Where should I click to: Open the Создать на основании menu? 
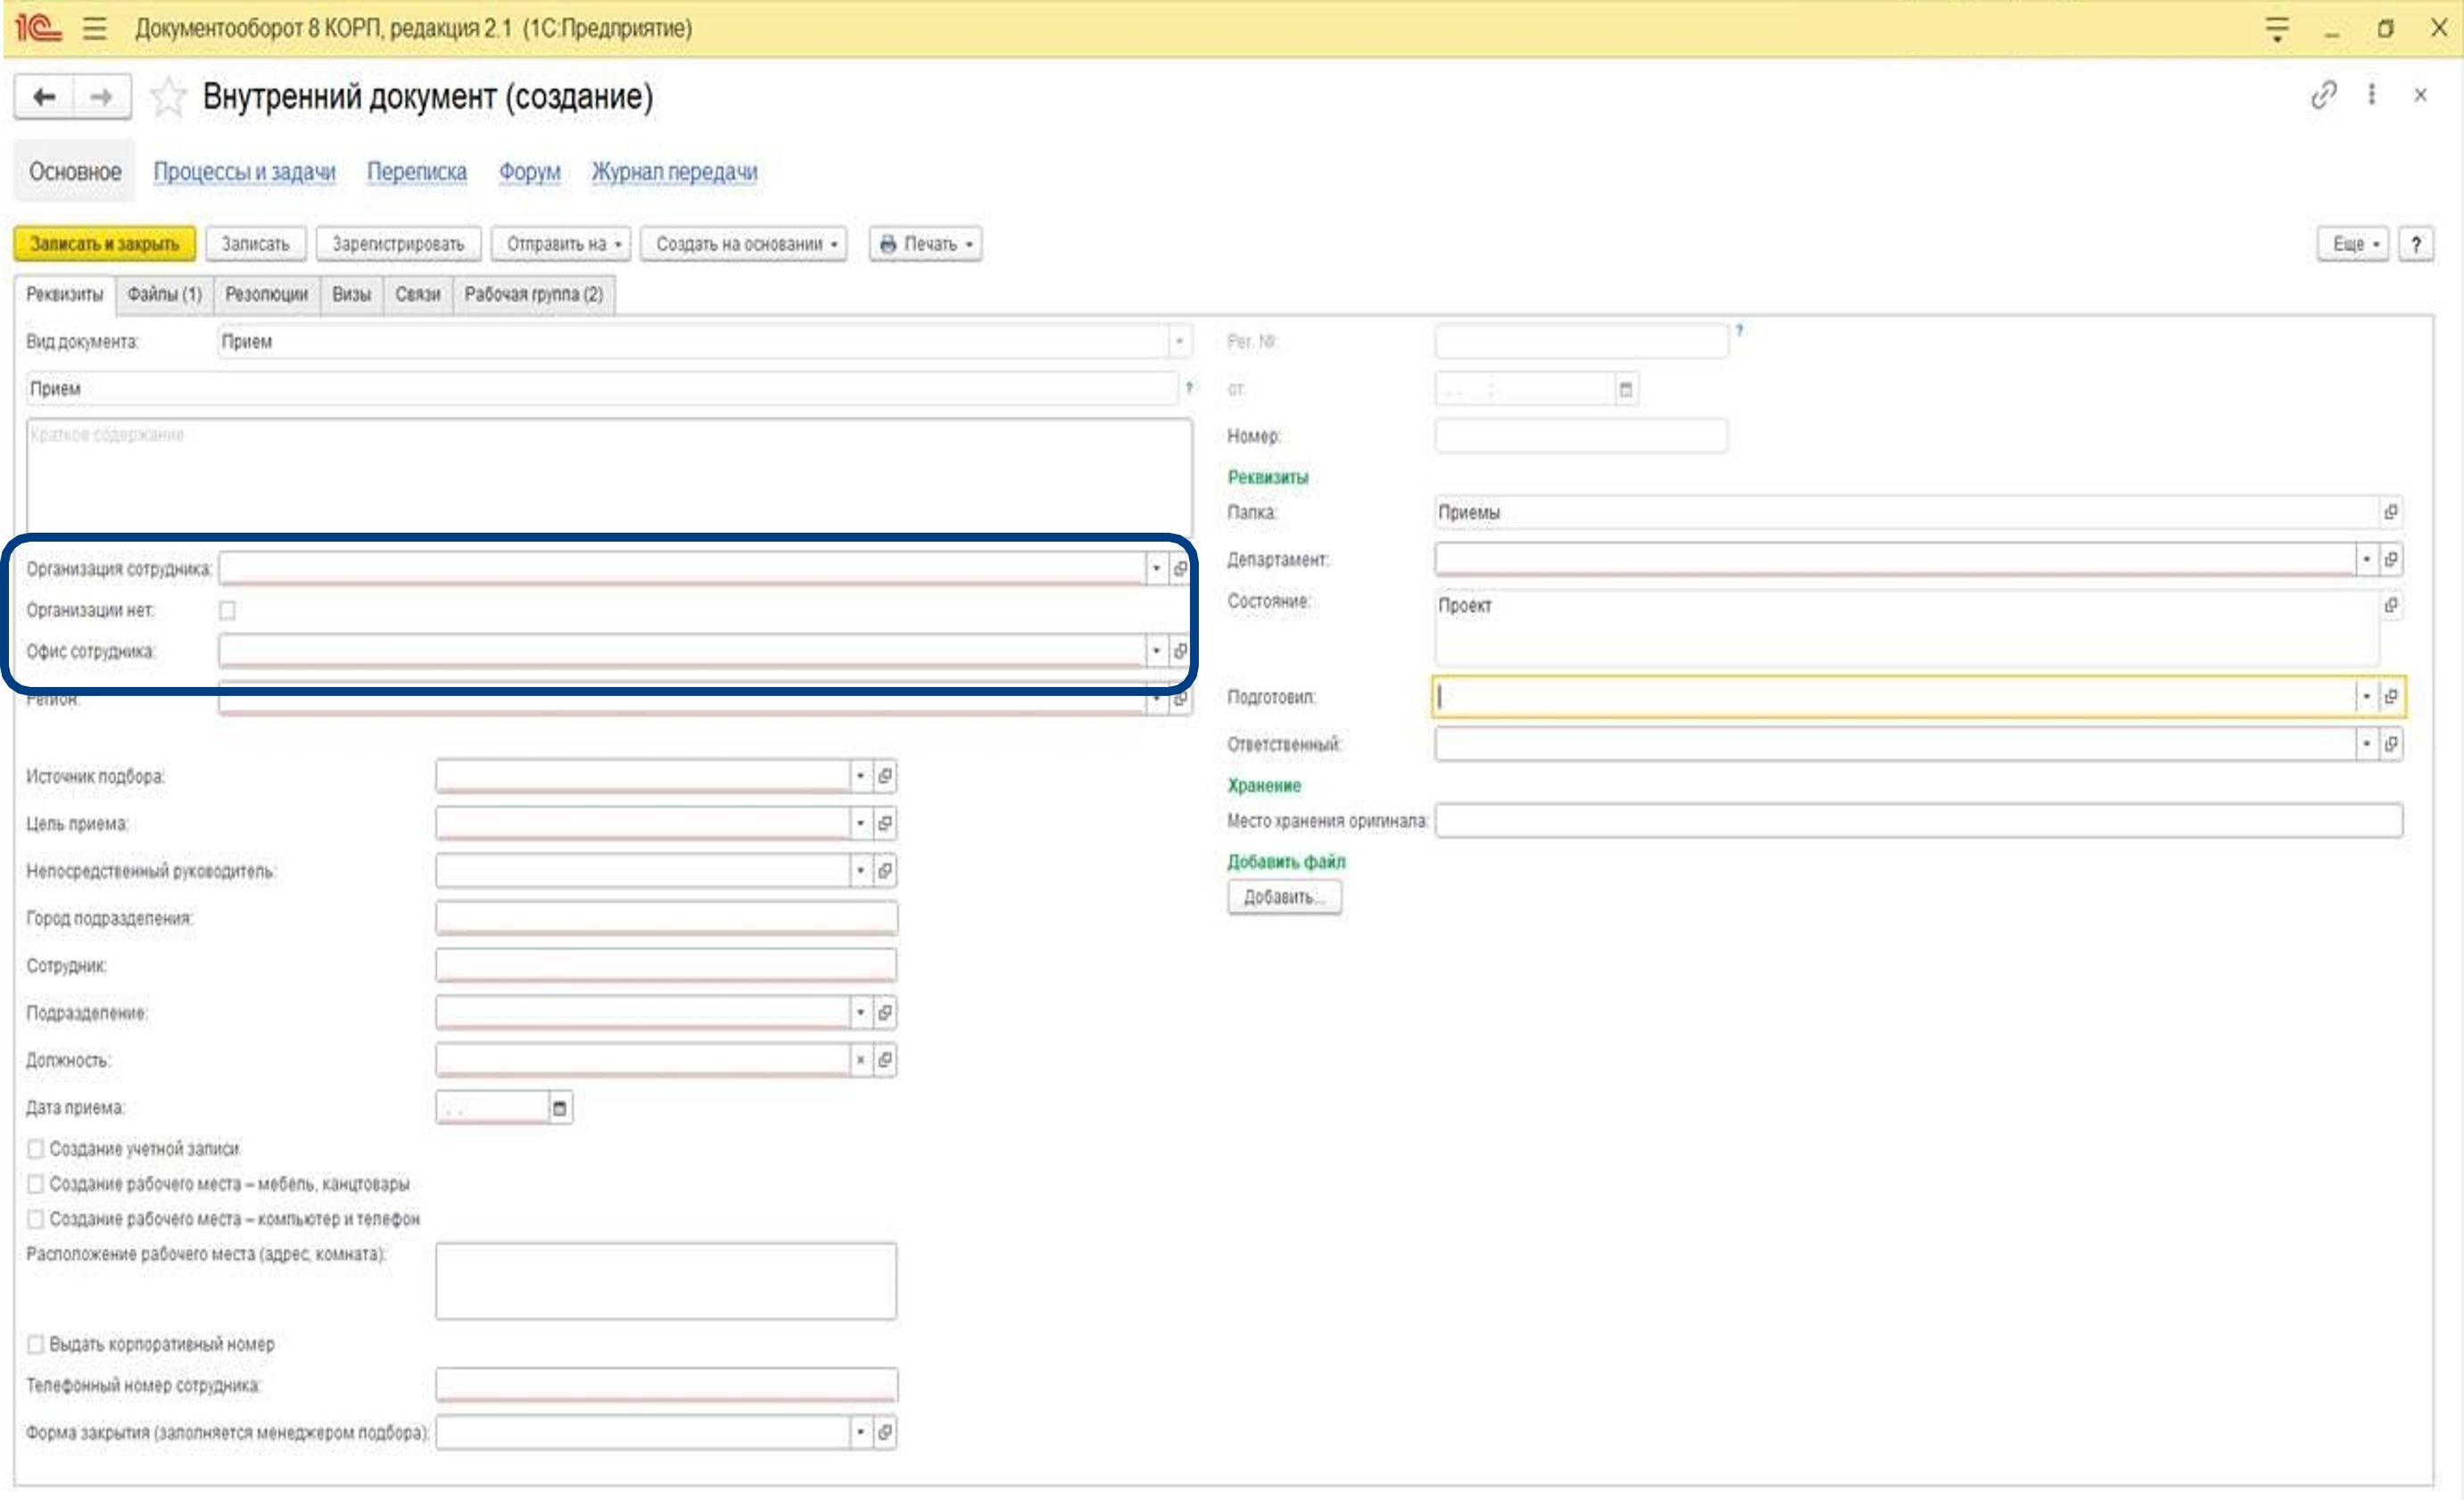744,244
